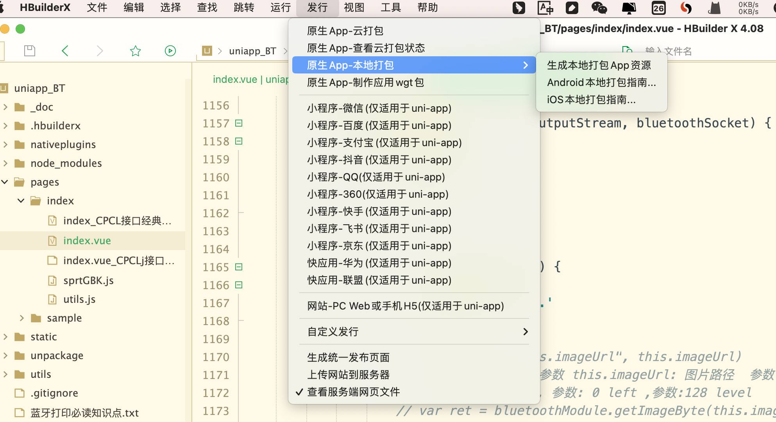Screen dimensions: 776x422
Task: Collapse the pages folder
Action: (5, 182)
